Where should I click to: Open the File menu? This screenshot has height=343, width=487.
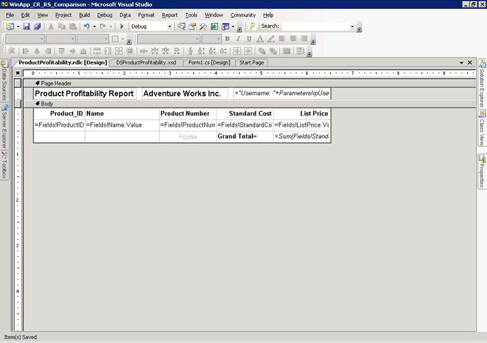(x=10, y=15)
